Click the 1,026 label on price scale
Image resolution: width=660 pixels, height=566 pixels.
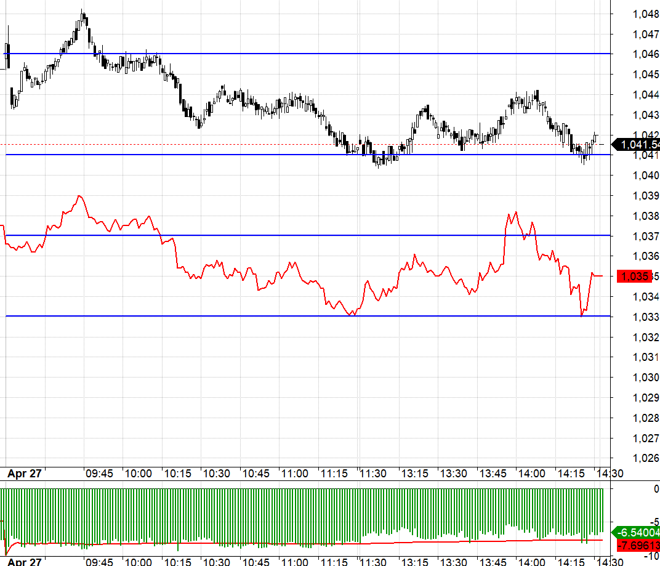(646, 458)
